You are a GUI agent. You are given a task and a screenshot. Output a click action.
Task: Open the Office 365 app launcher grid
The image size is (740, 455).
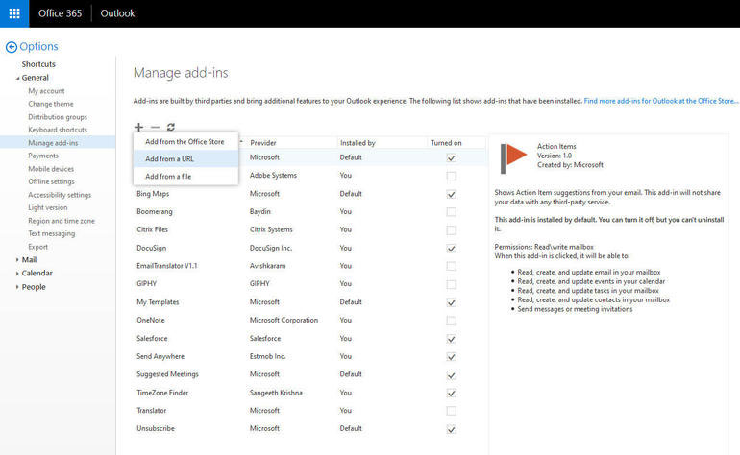click(x=14, y=13)
